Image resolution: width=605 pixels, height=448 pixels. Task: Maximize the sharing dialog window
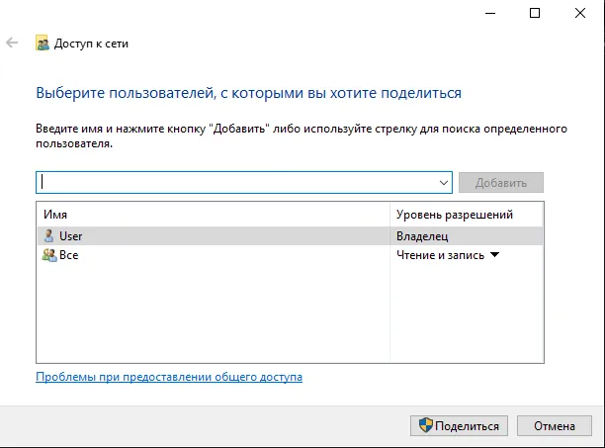pyautogui.click(x=535, y=13)
